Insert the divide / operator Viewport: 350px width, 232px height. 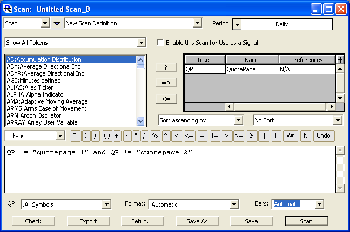coord(144,136)
